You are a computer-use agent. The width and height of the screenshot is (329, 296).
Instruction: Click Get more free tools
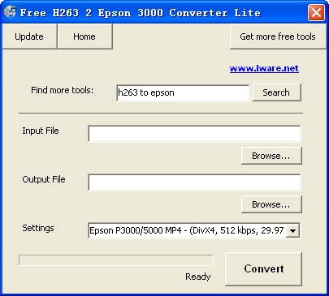tap(278, 36)
